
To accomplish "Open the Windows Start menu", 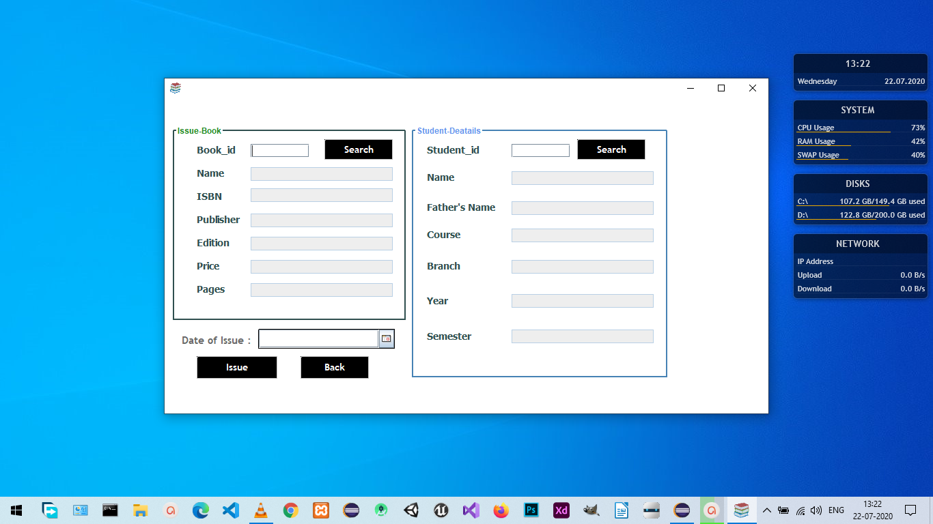I will (x=16, y=510).
